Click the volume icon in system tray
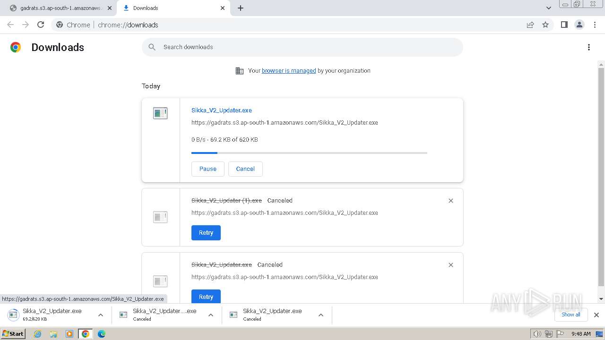 tap(537, 334)
